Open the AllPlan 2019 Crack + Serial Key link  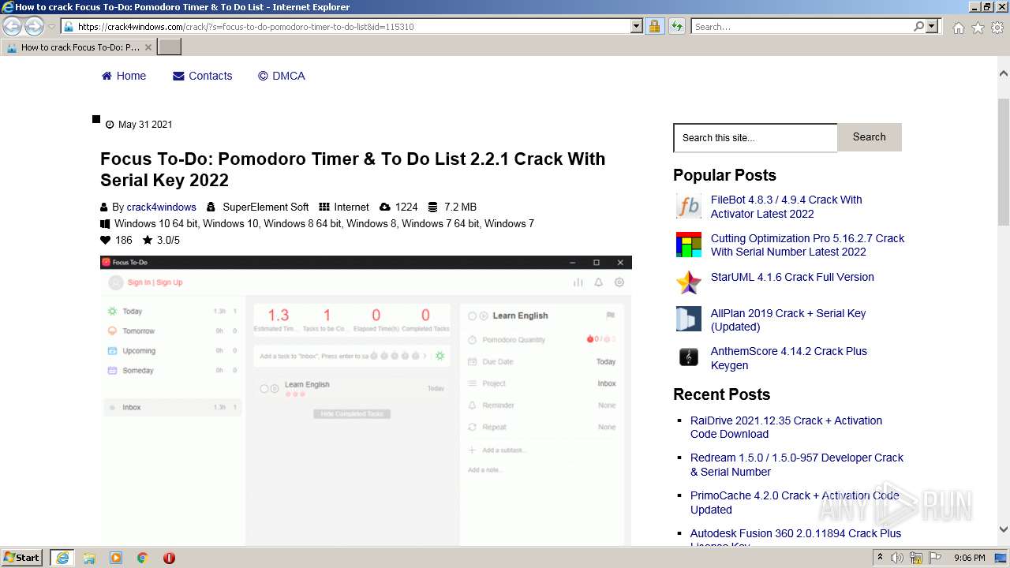click(x=788, y=319)
